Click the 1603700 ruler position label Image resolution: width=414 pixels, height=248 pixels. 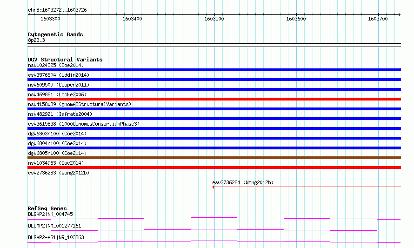[x=378, y=19]
